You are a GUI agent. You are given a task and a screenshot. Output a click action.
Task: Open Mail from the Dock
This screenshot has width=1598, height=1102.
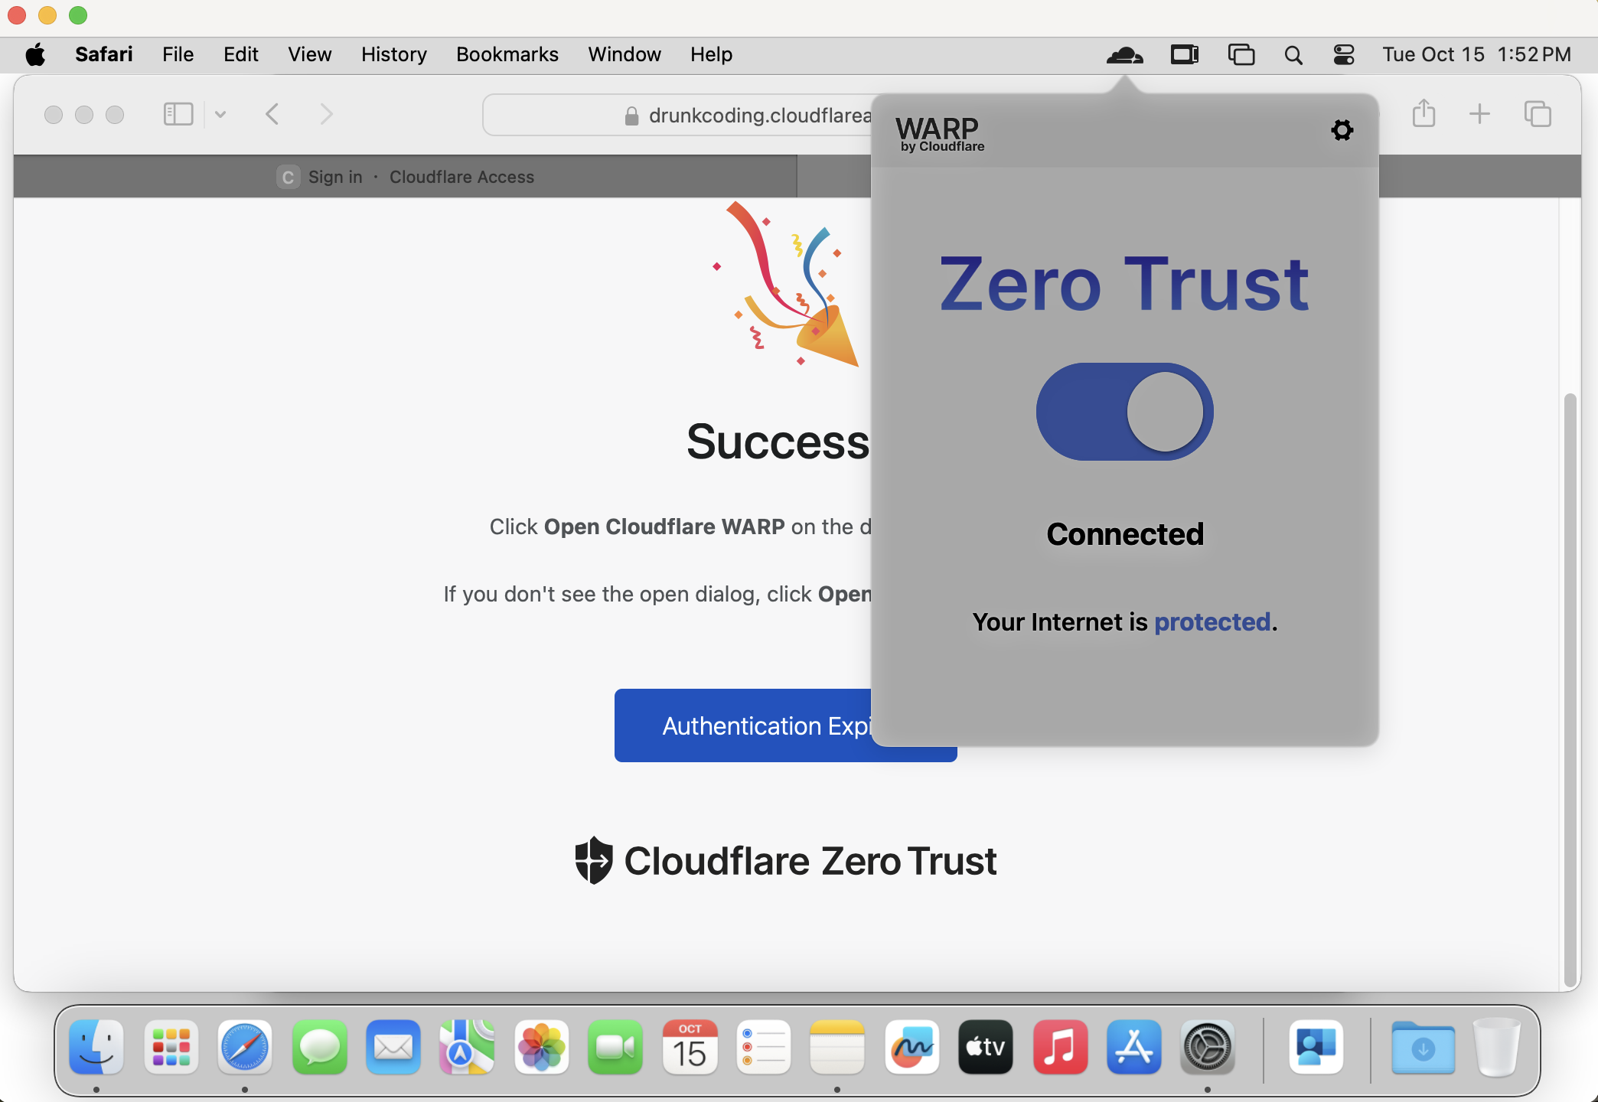pos(393,1047)
